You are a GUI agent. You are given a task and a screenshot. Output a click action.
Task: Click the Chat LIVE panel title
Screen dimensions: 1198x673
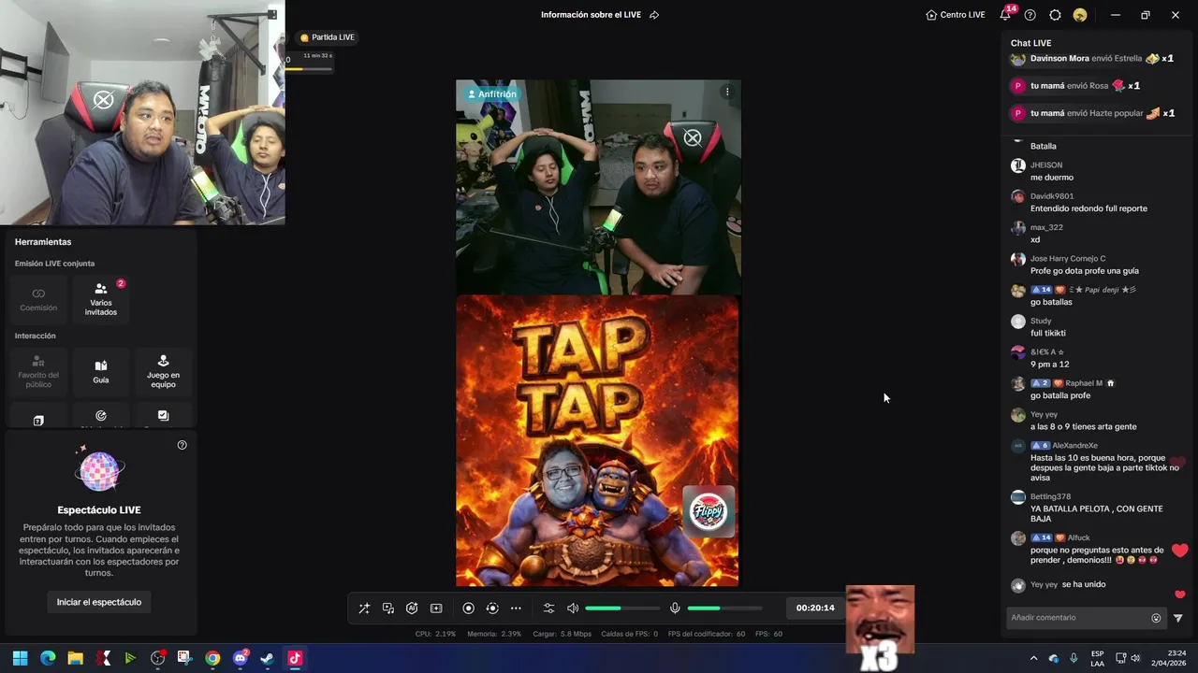1030,43
